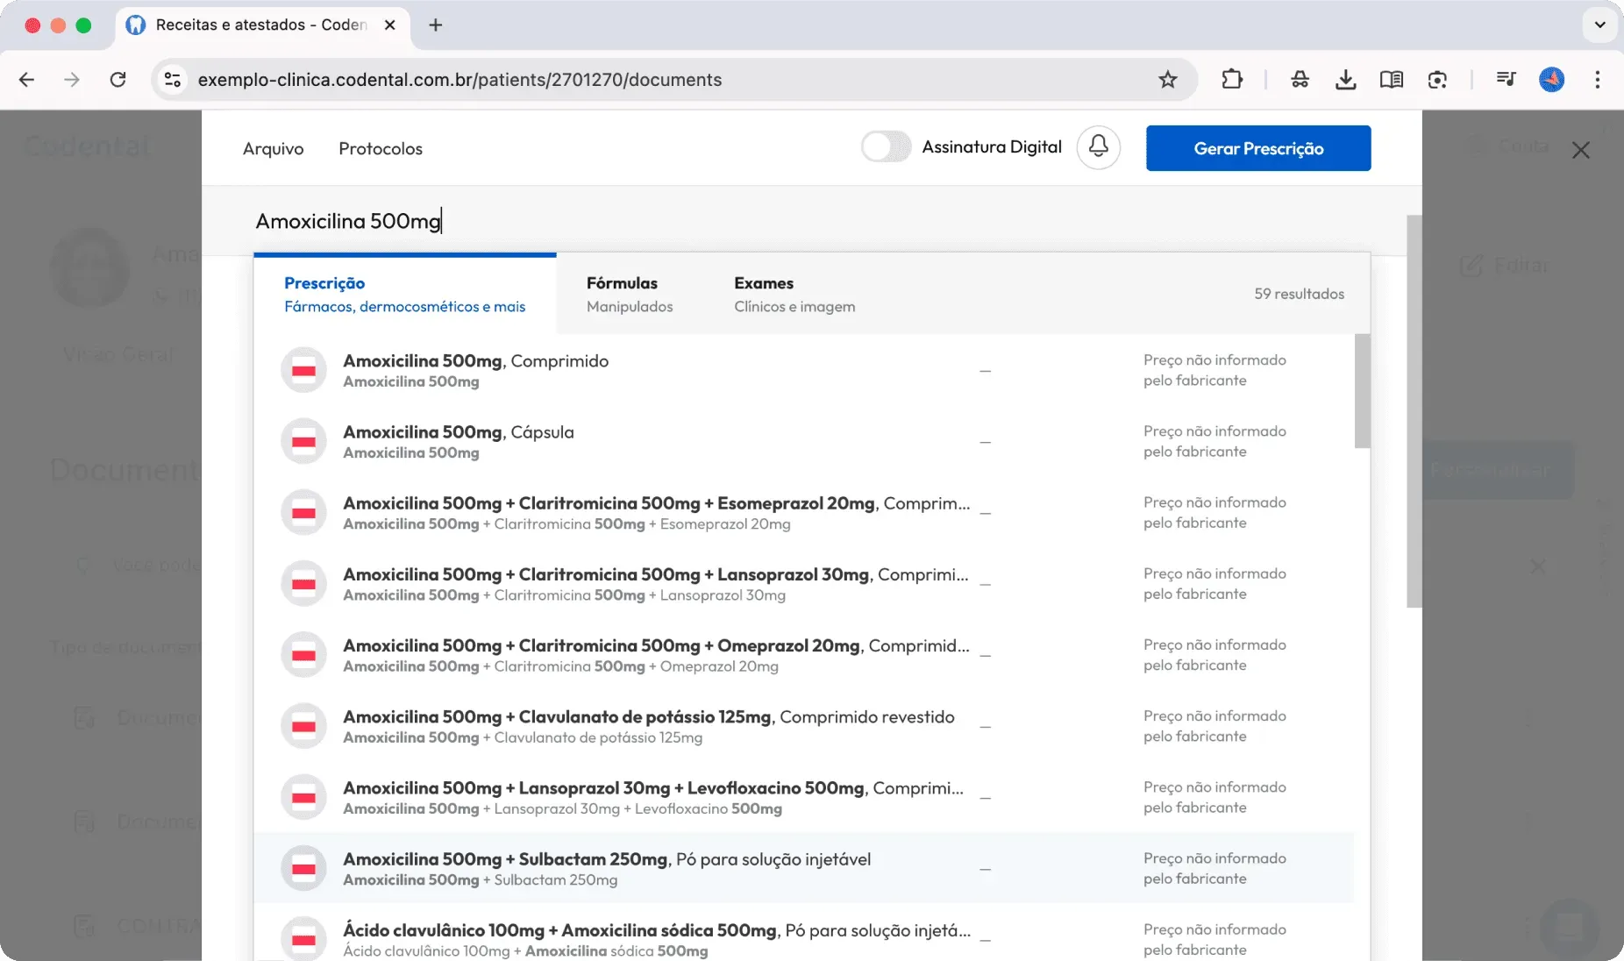Click the results list scrollbar thumb
The image size is (1624, 961).
[1362, 391]
